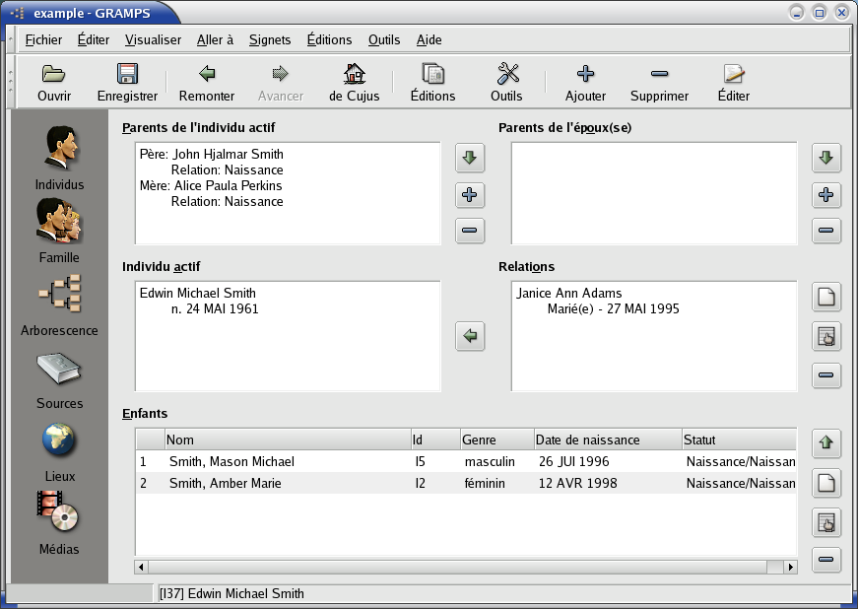Open the Signets menu
The height and width of the screenshot is (609, 858).
point(270,40)
